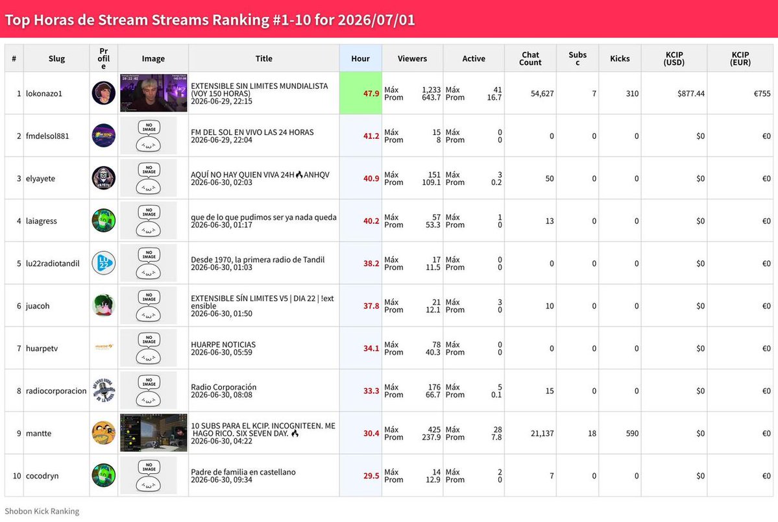Screen dimensions: 778x522
Task: Click title "HUARPE NOTICIAS"
Action: (223, 345)
